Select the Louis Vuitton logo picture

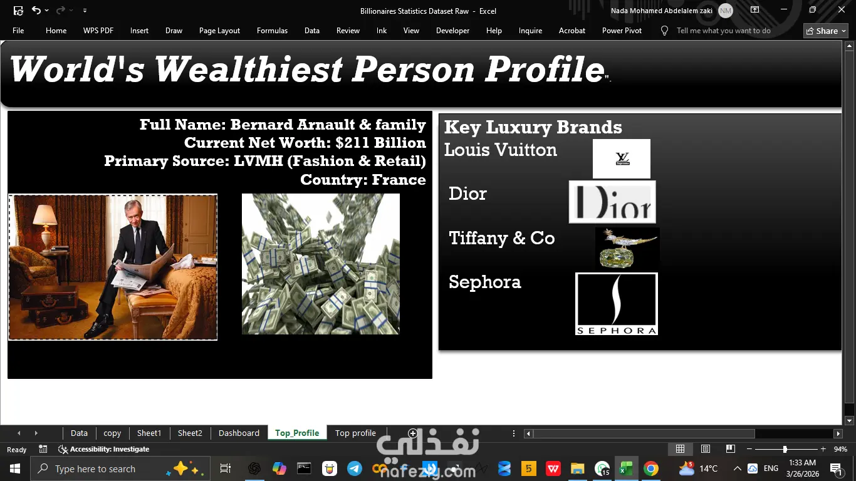[x=622, y=158]
